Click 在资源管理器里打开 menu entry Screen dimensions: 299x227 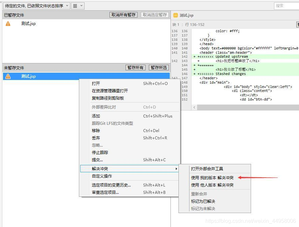click(110, 91)
